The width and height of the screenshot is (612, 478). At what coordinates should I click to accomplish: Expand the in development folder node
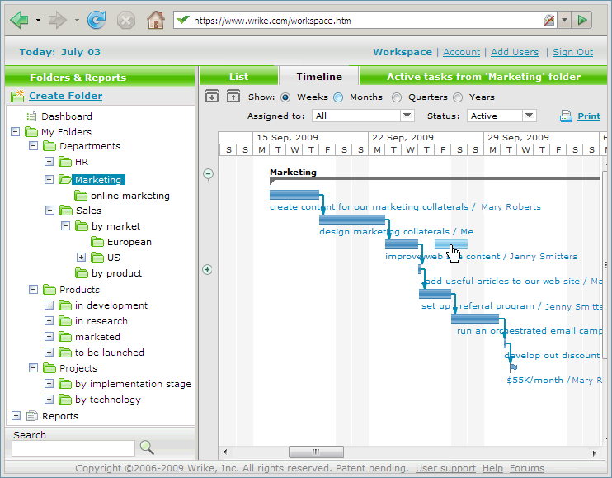[49, 305]
